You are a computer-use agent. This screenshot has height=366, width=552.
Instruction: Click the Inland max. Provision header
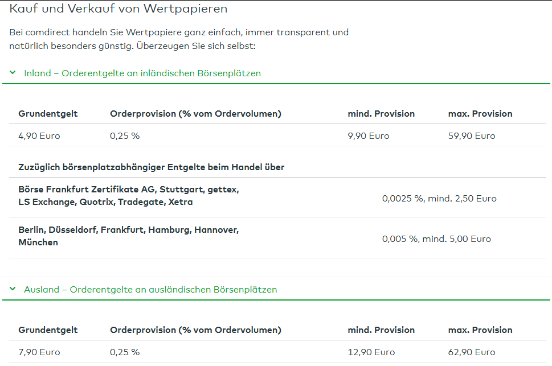pos(480,114)
